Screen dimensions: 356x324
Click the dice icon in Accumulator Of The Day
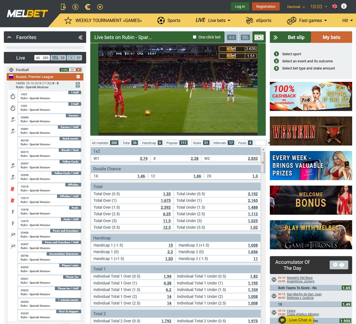coord(339,265)
